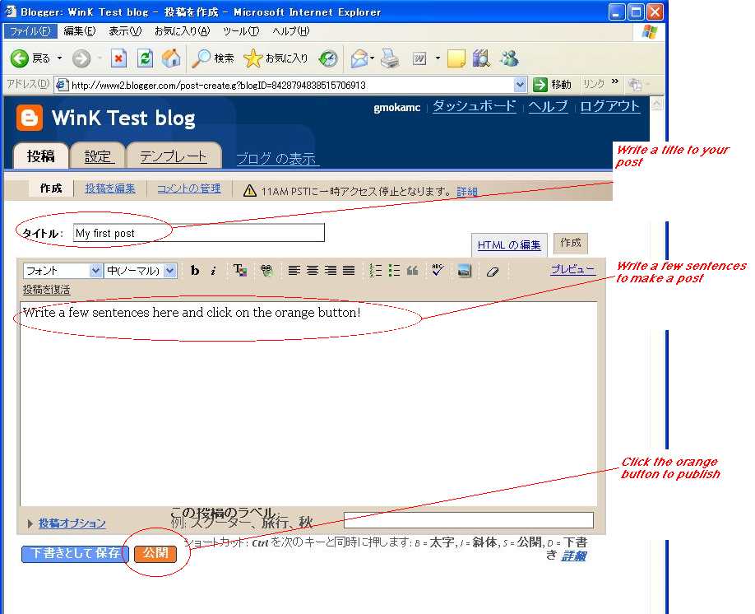
Task: Open the ファイル(F) menu
Action: tap(30, 31)
